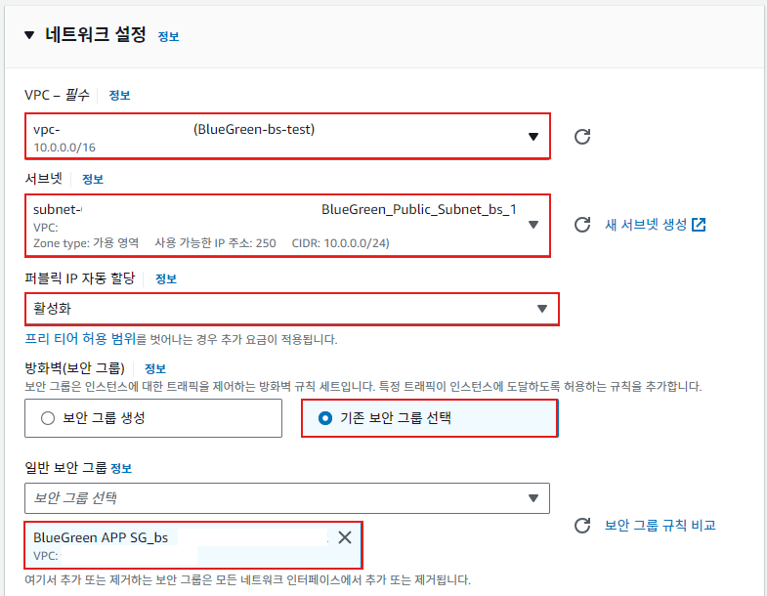
Task: Collapse the 네트워크 설정 section triangle
Action: (x=29, y=35)
